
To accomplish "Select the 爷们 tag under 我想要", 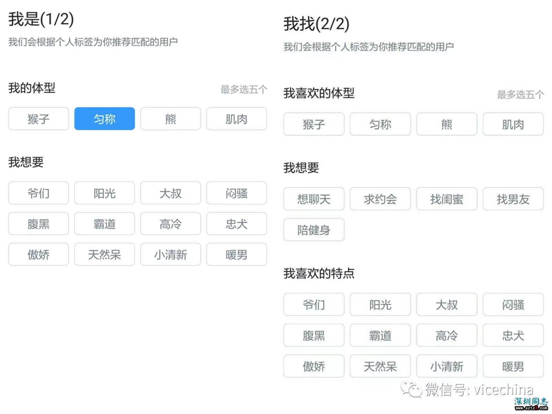I will pos(38,193).
